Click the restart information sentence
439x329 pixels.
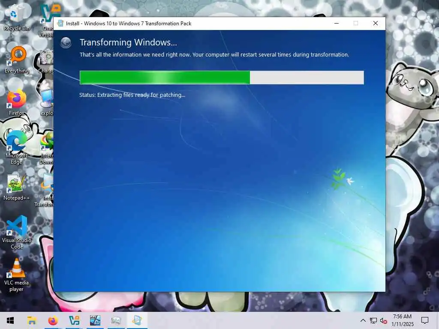click(x=214, y=54)
